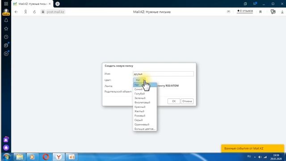Choose 'Желтый' color option
The height and width of the screenshot is (161, 286).
point(145,111)
